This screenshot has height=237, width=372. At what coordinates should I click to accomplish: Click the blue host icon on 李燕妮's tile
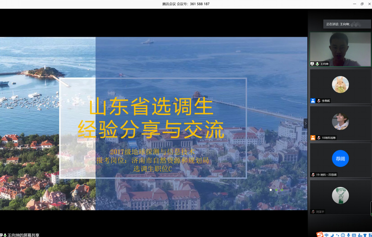click(x=313, y=100)
